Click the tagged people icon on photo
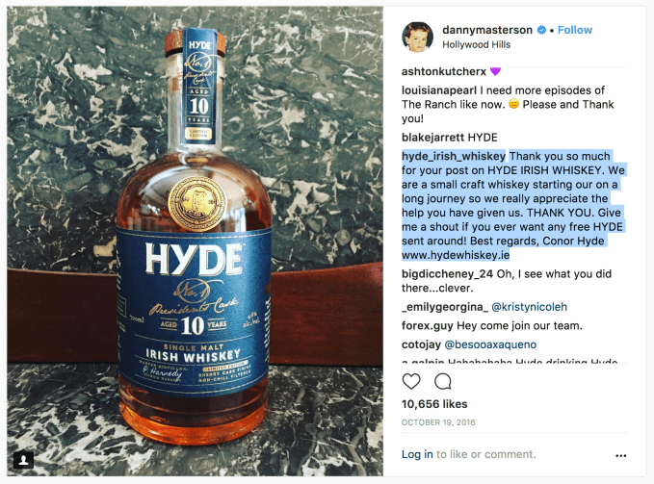The image size is (654, 484). pos(24,459)
